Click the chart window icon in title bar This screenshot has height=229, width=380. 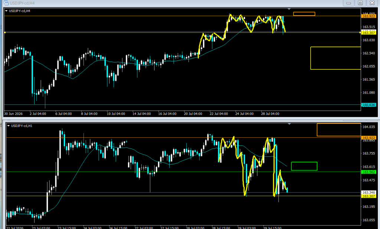coord(6,3)
